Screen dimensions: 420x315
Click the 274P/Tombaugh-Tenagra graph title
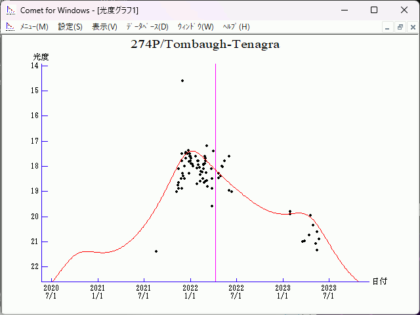(205, 45)
